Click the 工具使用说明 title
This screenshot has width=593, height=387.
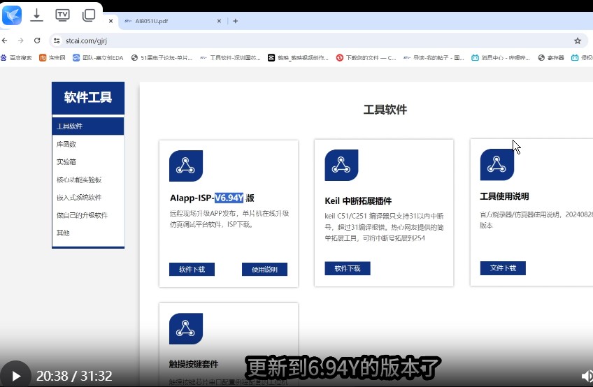[504, 196]
